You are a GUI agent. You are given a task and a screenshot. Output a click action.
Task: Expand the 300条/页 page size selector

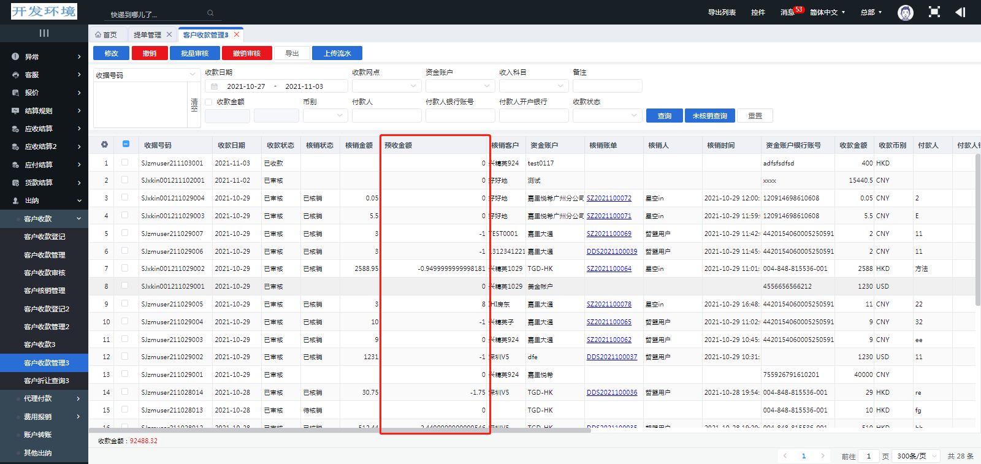point(917,456)
